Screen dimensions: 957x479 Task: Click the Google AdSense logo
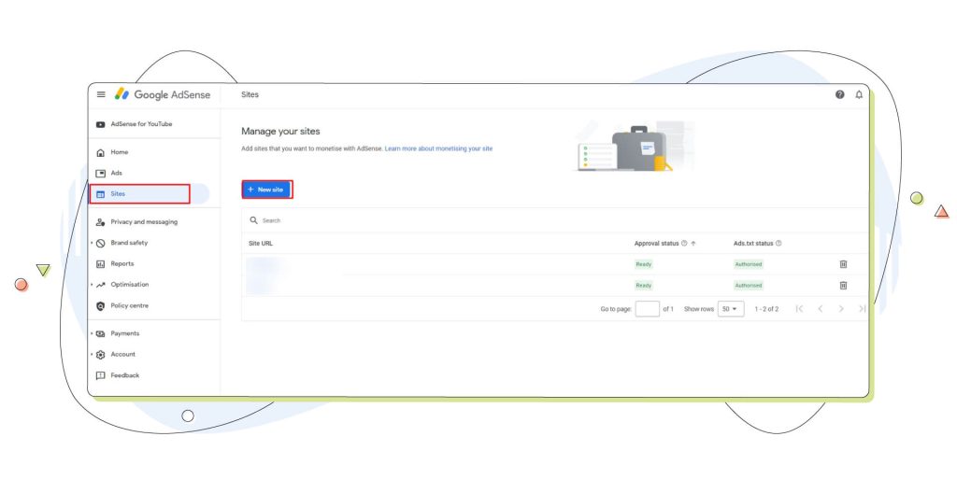(163, 94)
